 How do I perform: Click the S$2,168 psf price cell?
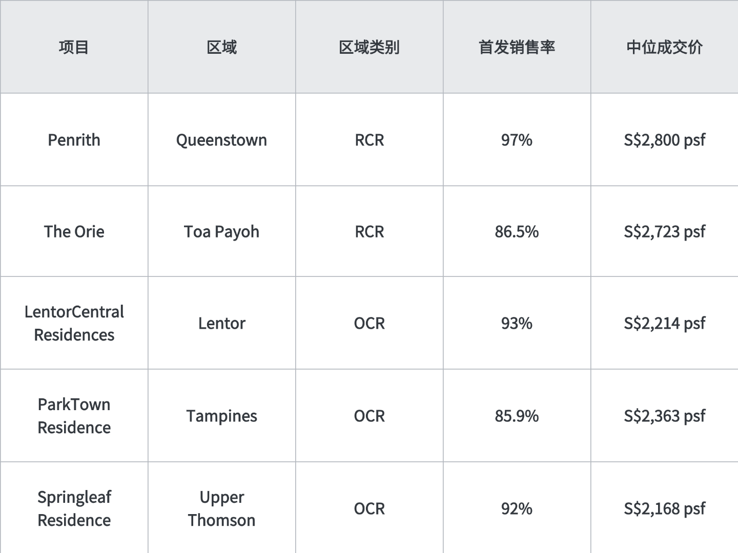tap(665, 508)
